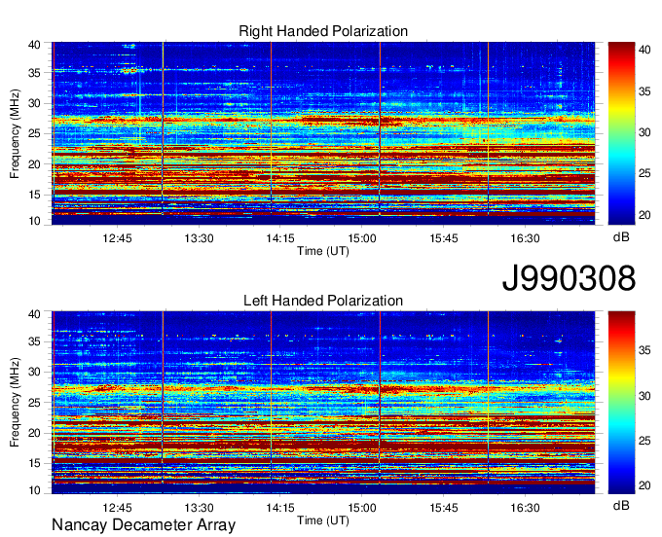Viewport: 662px width, 537px height.
Task: Click the 16:30 time tick under upper plot
Action: point(525,238)
